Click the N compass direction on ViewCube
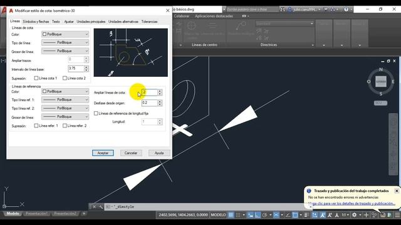 pyautogui.click(x=381, y=69)
